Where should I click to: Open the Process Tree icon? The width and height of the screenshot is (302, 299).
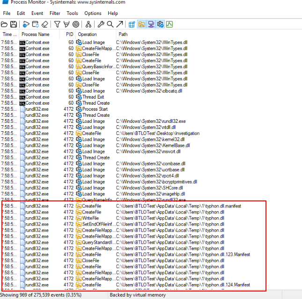(x=88, y=24)
